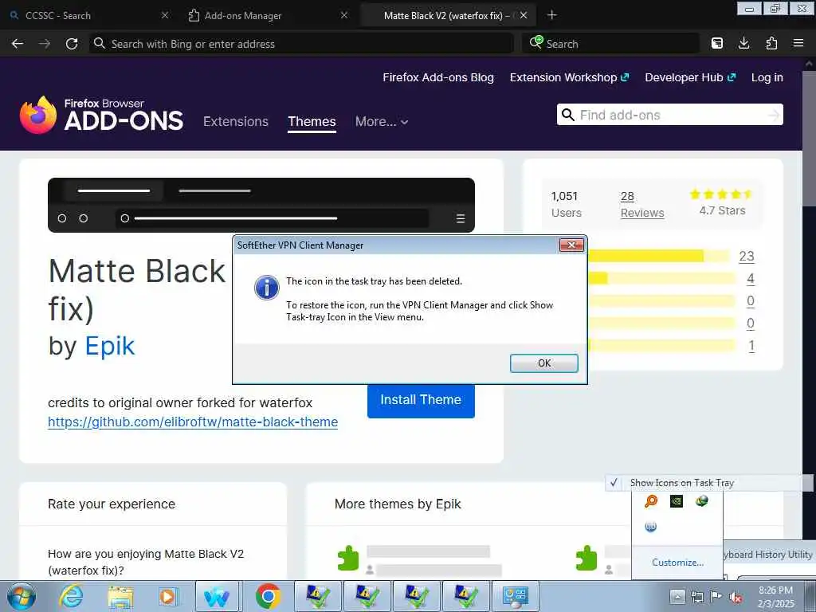Click the 23 five-star rating count
This screenshot has height=612, width=816.
click(x=746, y=256)
